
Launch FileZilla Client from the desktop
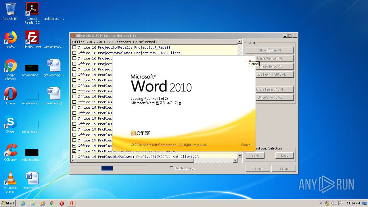coord(32,40)
